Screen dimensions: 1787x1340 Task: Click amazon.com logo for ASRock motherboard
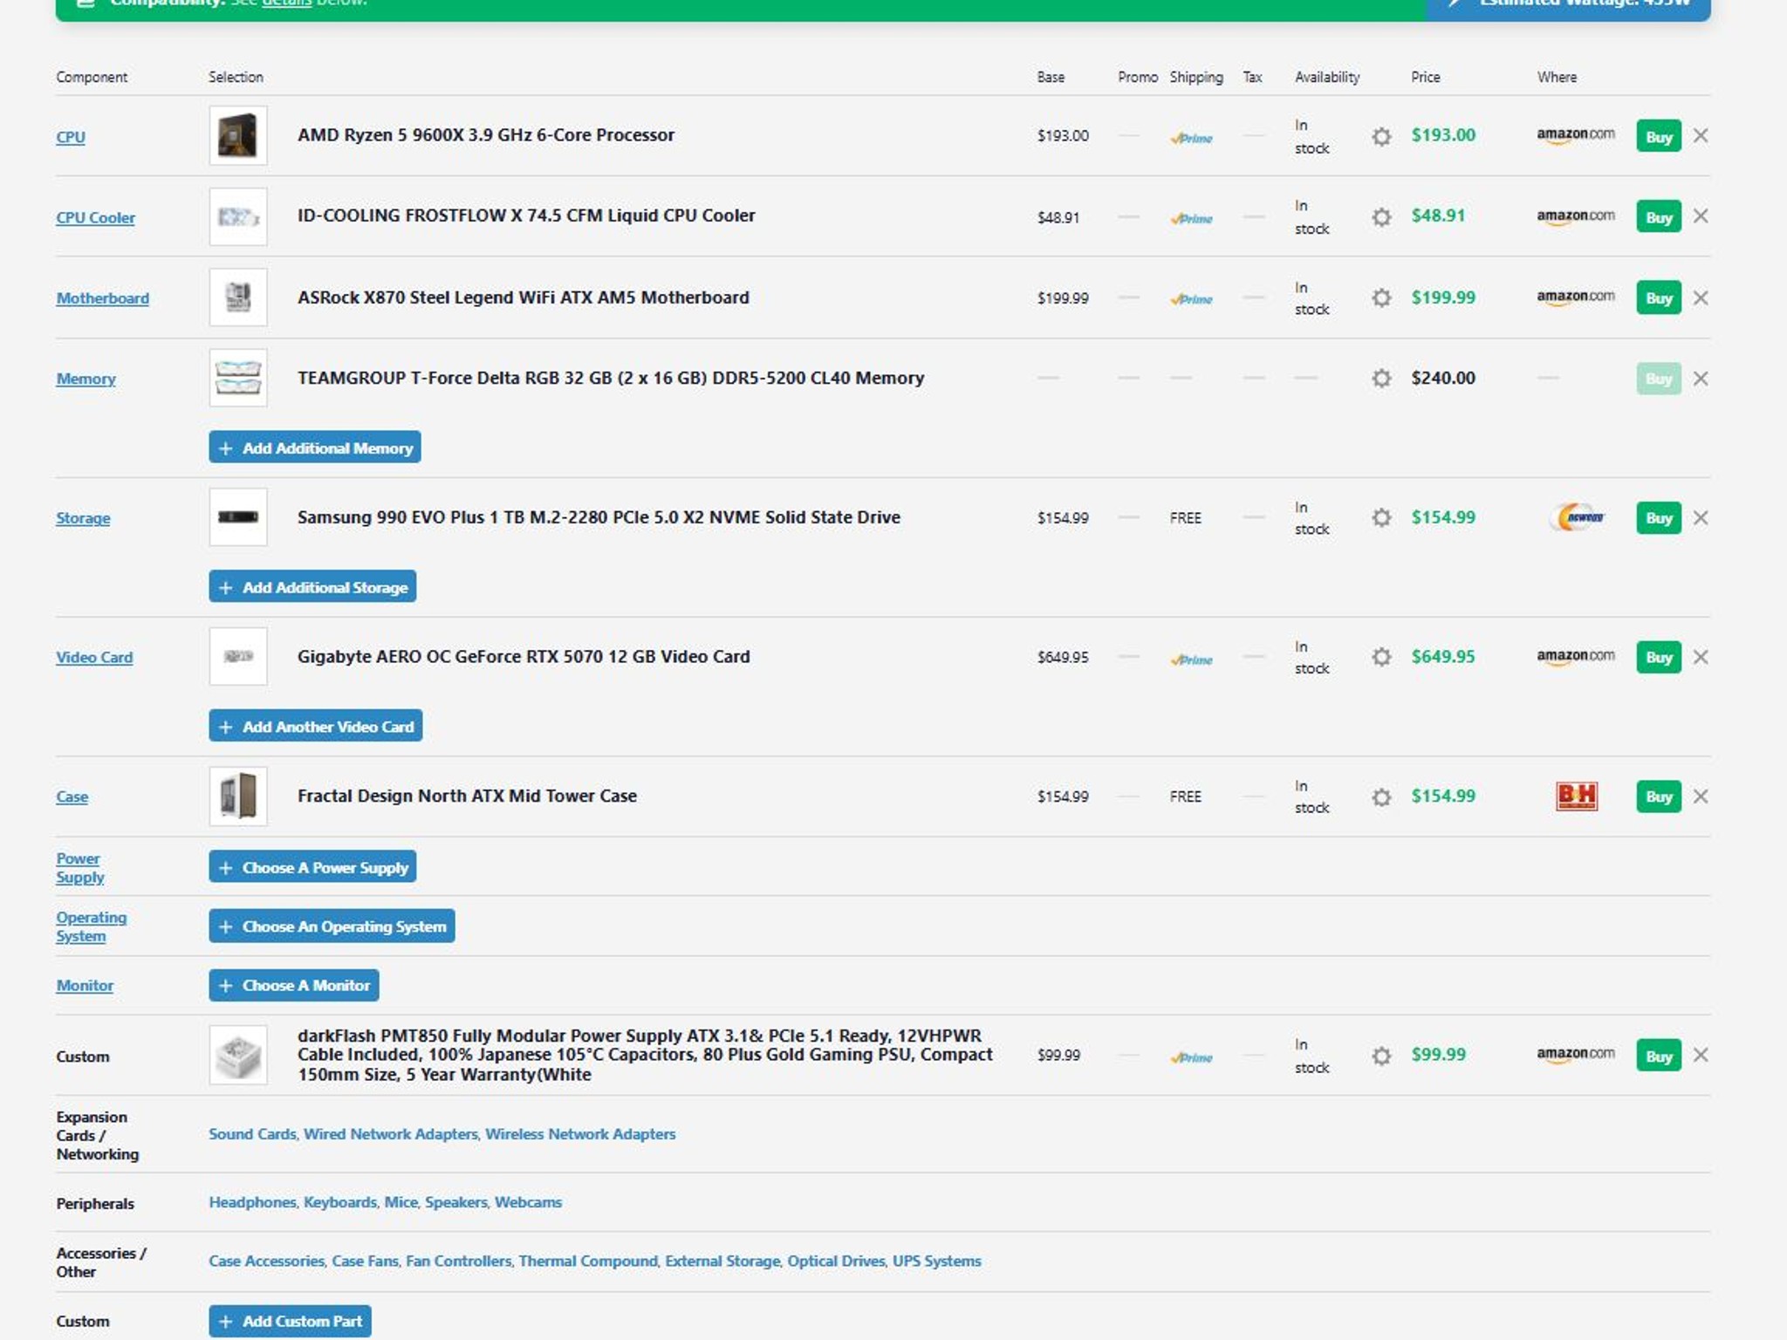1575,297
